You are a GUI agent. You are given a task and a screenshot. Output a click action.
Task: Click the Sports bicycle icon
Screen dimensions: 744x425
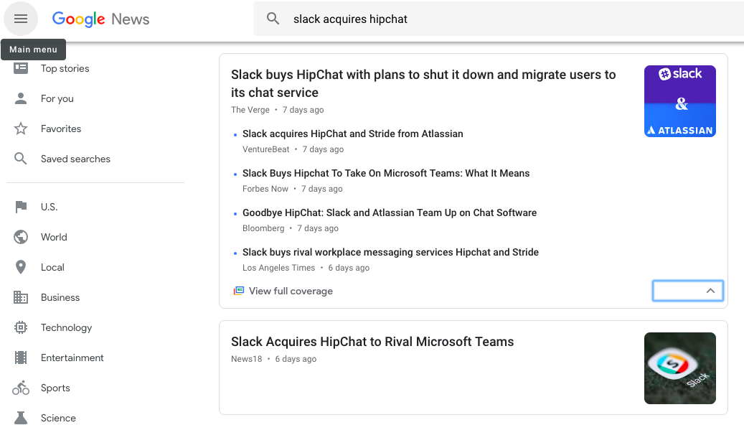coord(21,388)
